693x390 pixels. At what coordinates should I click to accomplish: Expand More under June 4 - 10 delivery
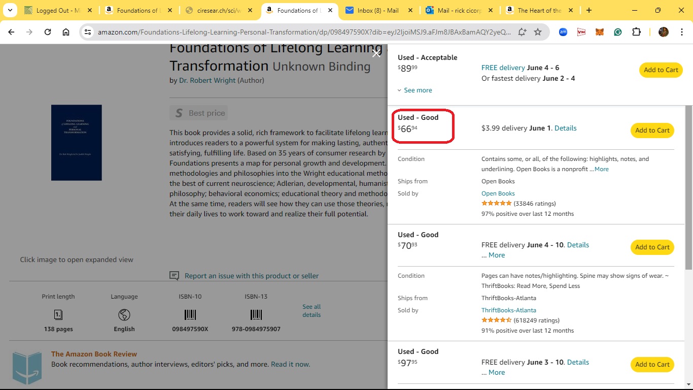click(x=497, y=255)
